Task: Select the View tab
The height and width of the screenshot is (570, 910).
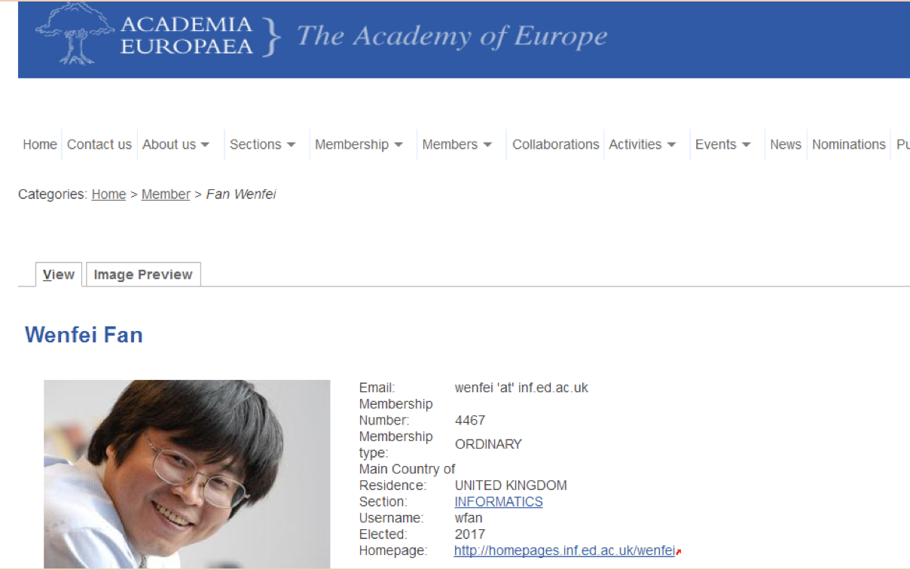Action: (59, 274)
